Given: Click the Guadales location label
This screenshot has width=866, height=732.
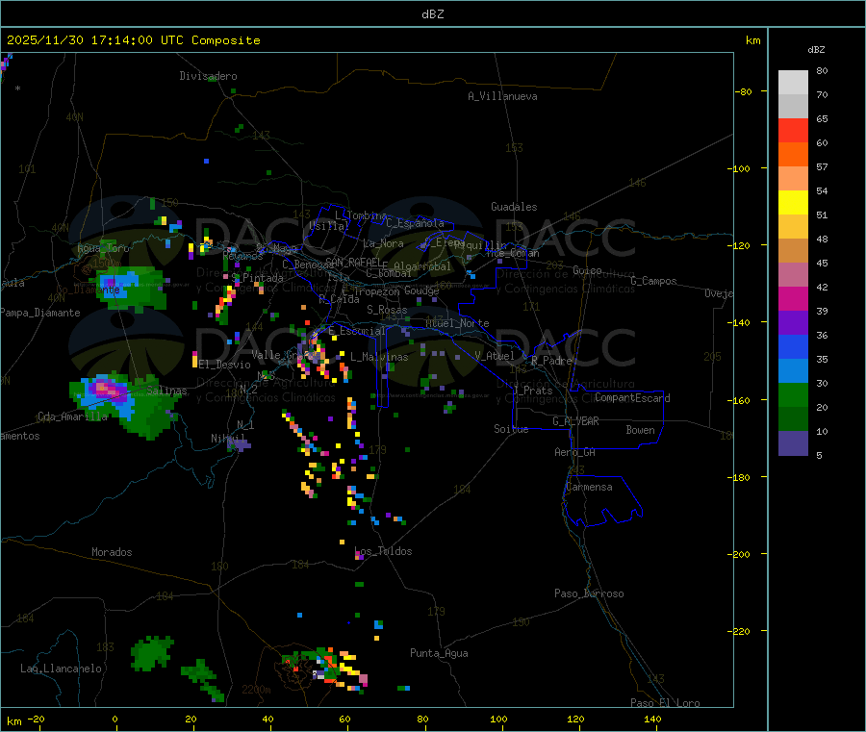Looking at the screenshot, I should click(x=514, y=207).
